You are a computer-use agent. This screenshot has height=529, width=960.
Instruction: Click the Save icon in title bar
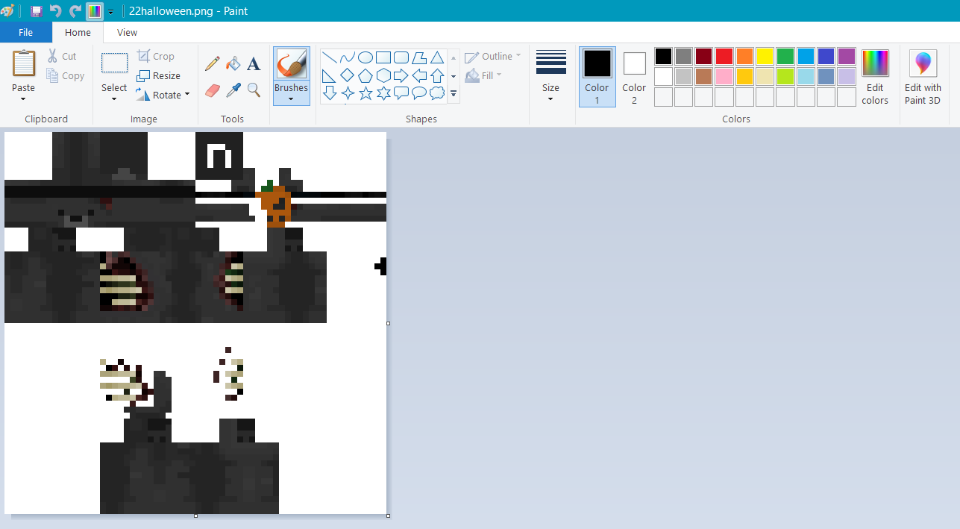[36, 11]
